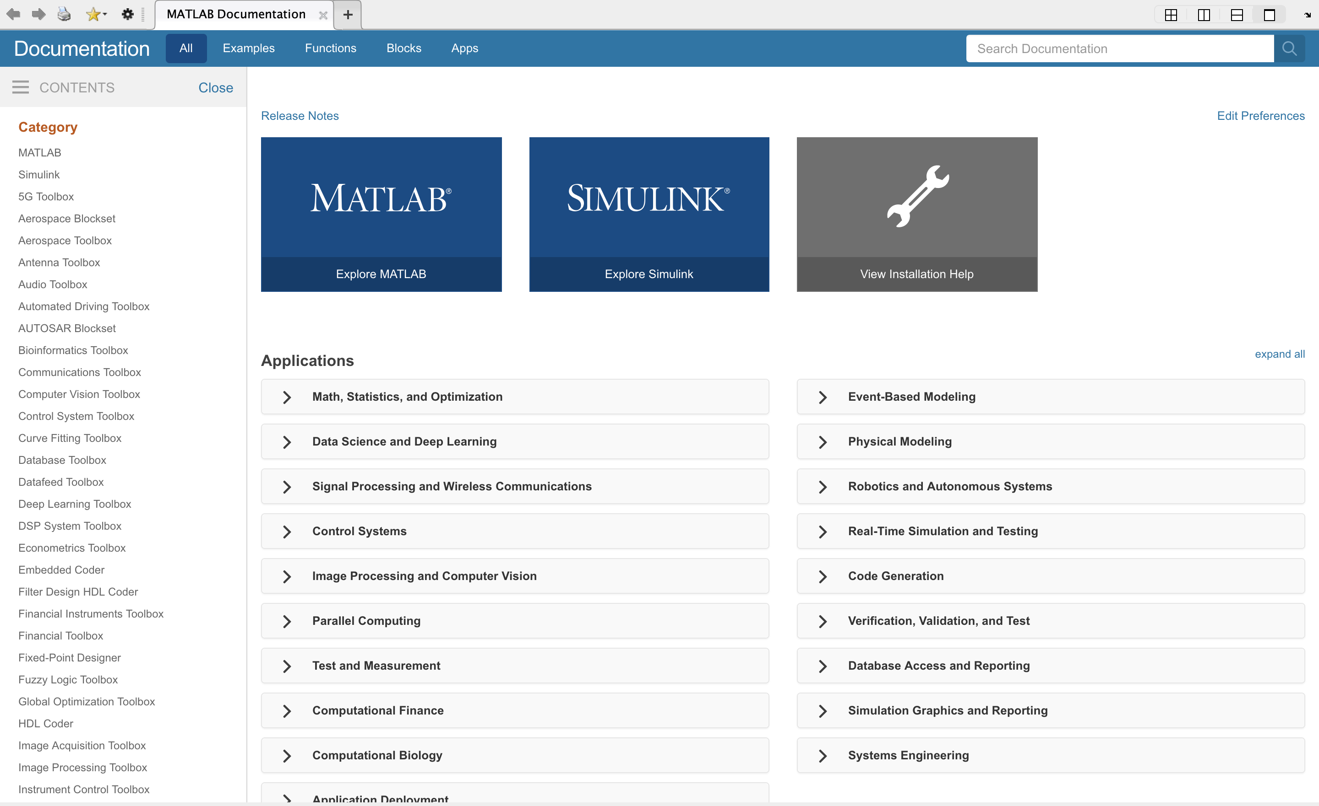Image resolution: width=1319 pixels, height=806 pixels.
Task: Open Fuzzy Logic Toolbox link
Action: tap(68, 680)
